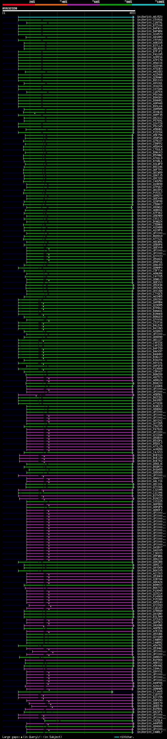Select hit label UniRef100_A1CRF6
The image size is (167, 739).
pyautogui.click(x=150, y=230)
